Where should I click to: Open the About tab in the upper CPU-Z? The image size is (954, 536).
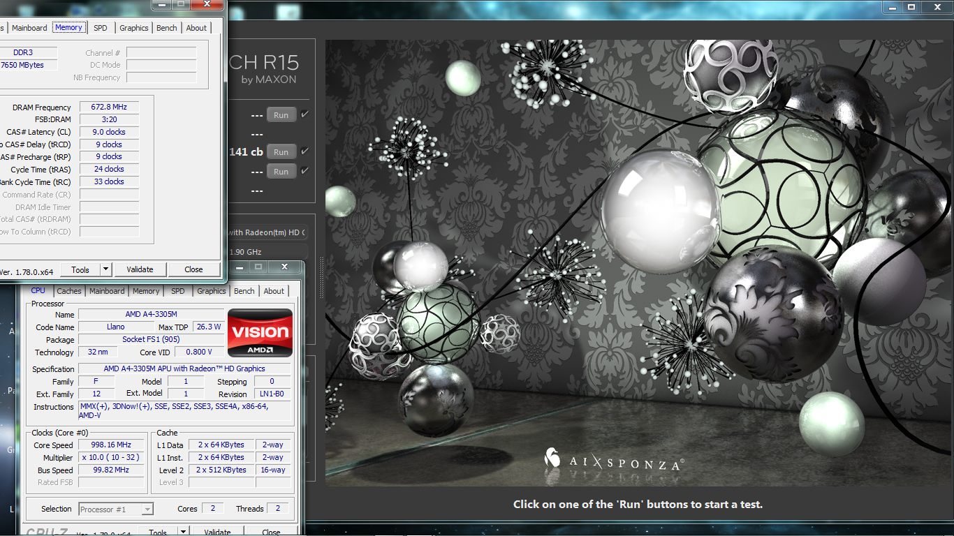[x=196, y=28]
